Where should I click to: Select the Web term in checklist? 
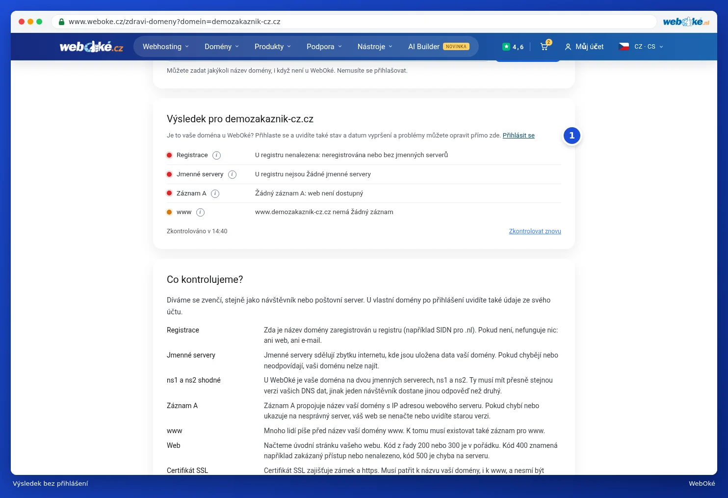coord(174,445)
